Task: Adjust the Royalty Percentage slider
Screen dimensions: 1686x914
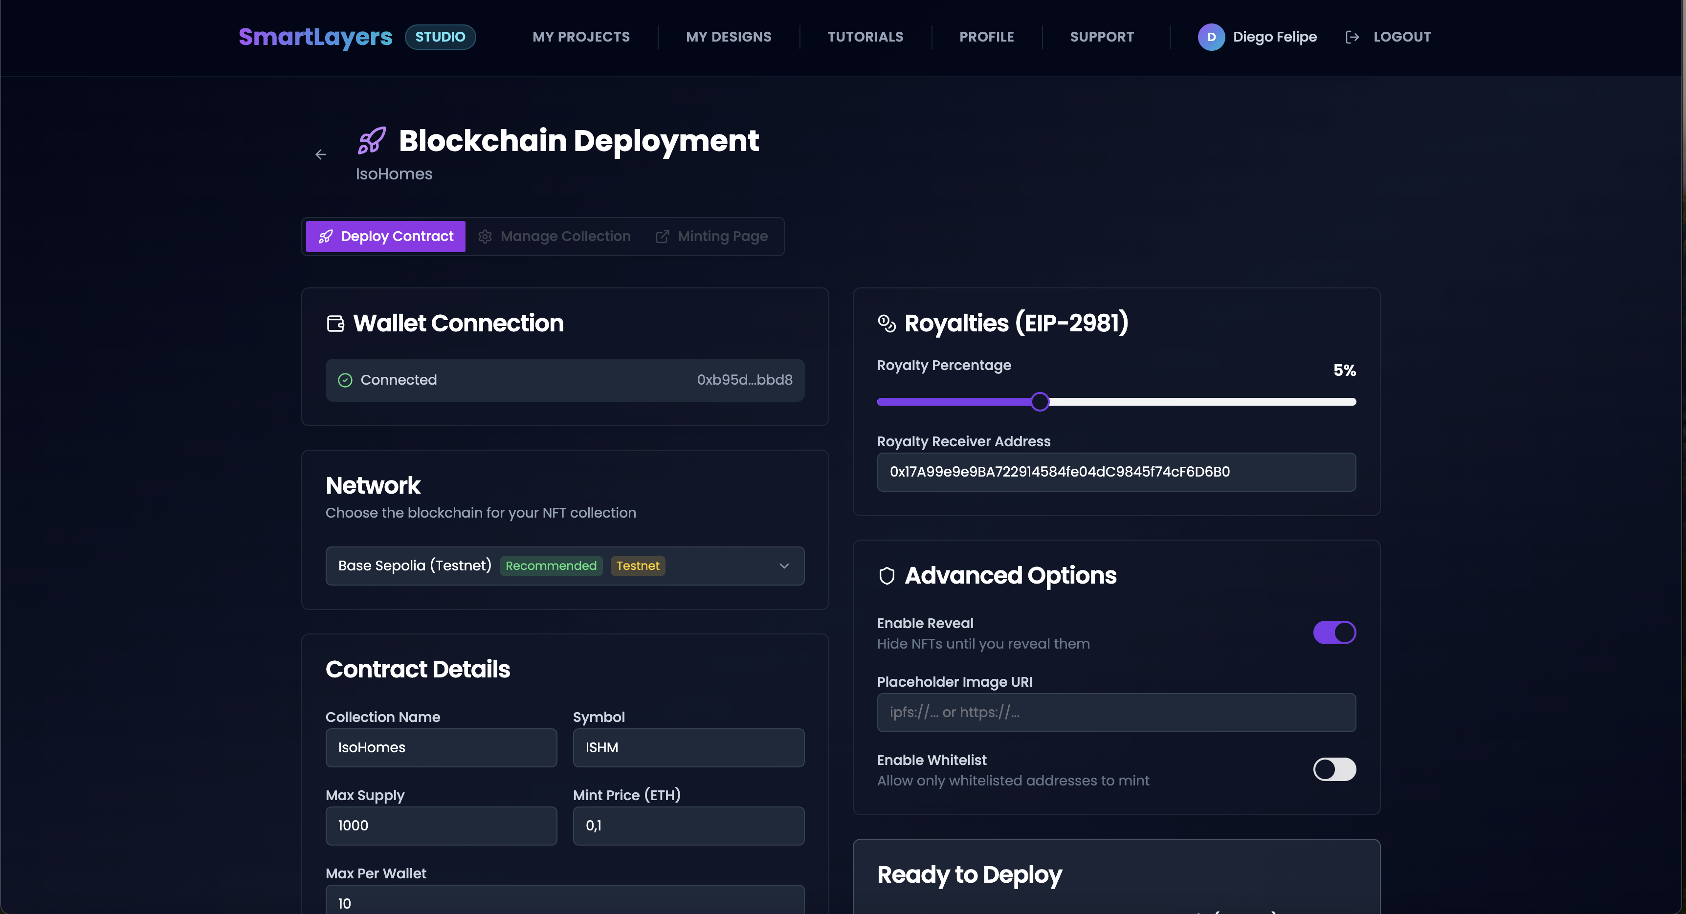Action: [x=1040, y=401]
